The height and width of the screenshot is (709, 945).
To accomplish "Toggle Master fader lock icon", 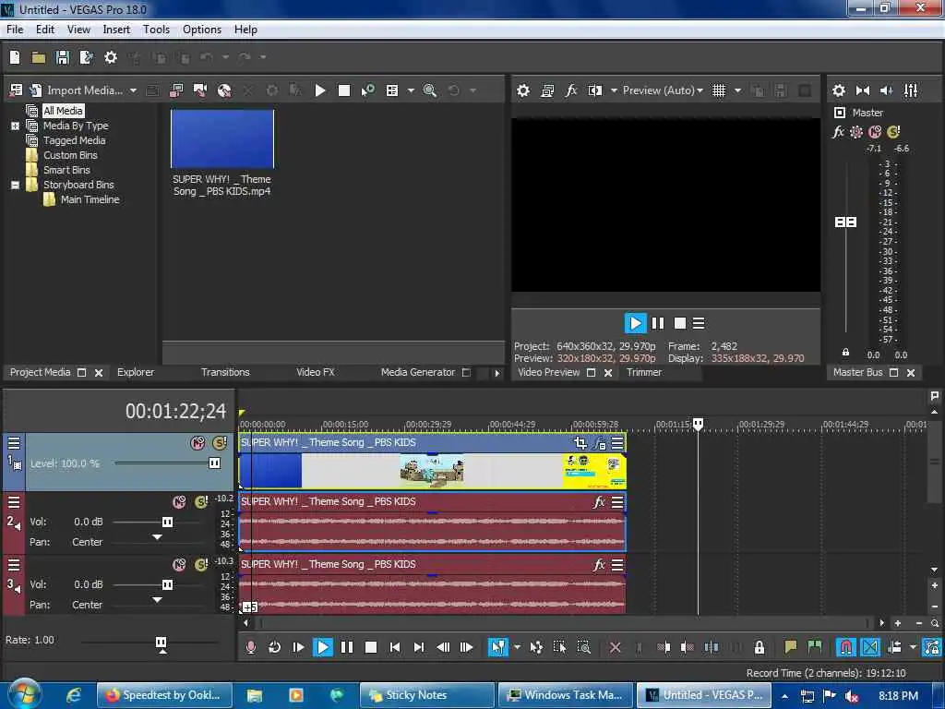I will tap(845, 352).
